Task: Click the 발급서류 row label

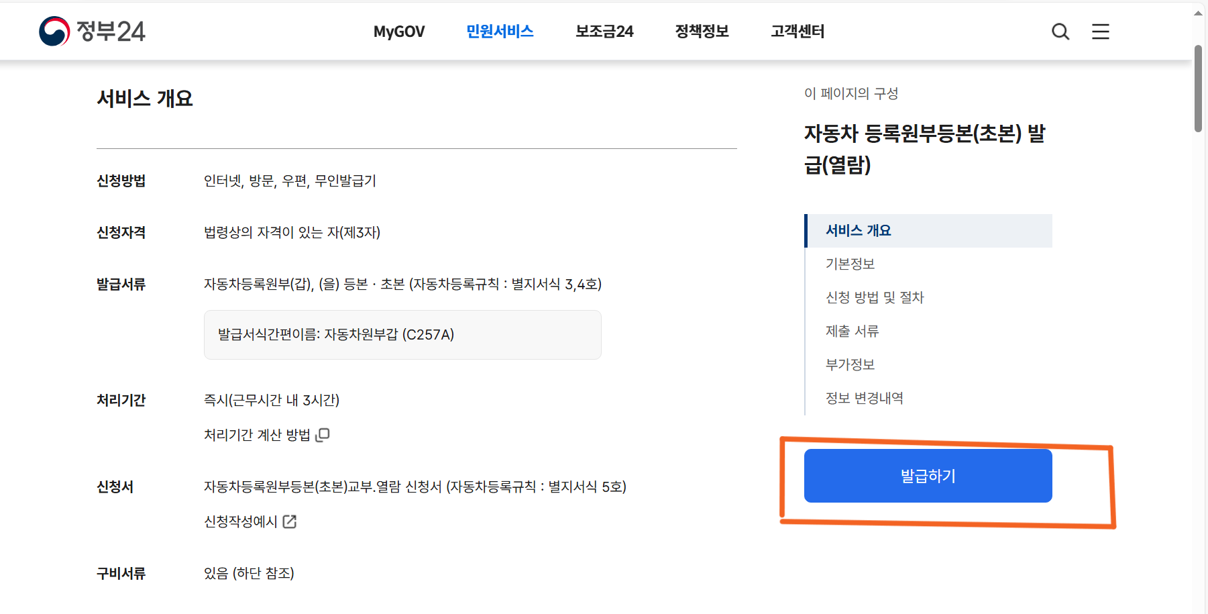Action: point(121,285)
